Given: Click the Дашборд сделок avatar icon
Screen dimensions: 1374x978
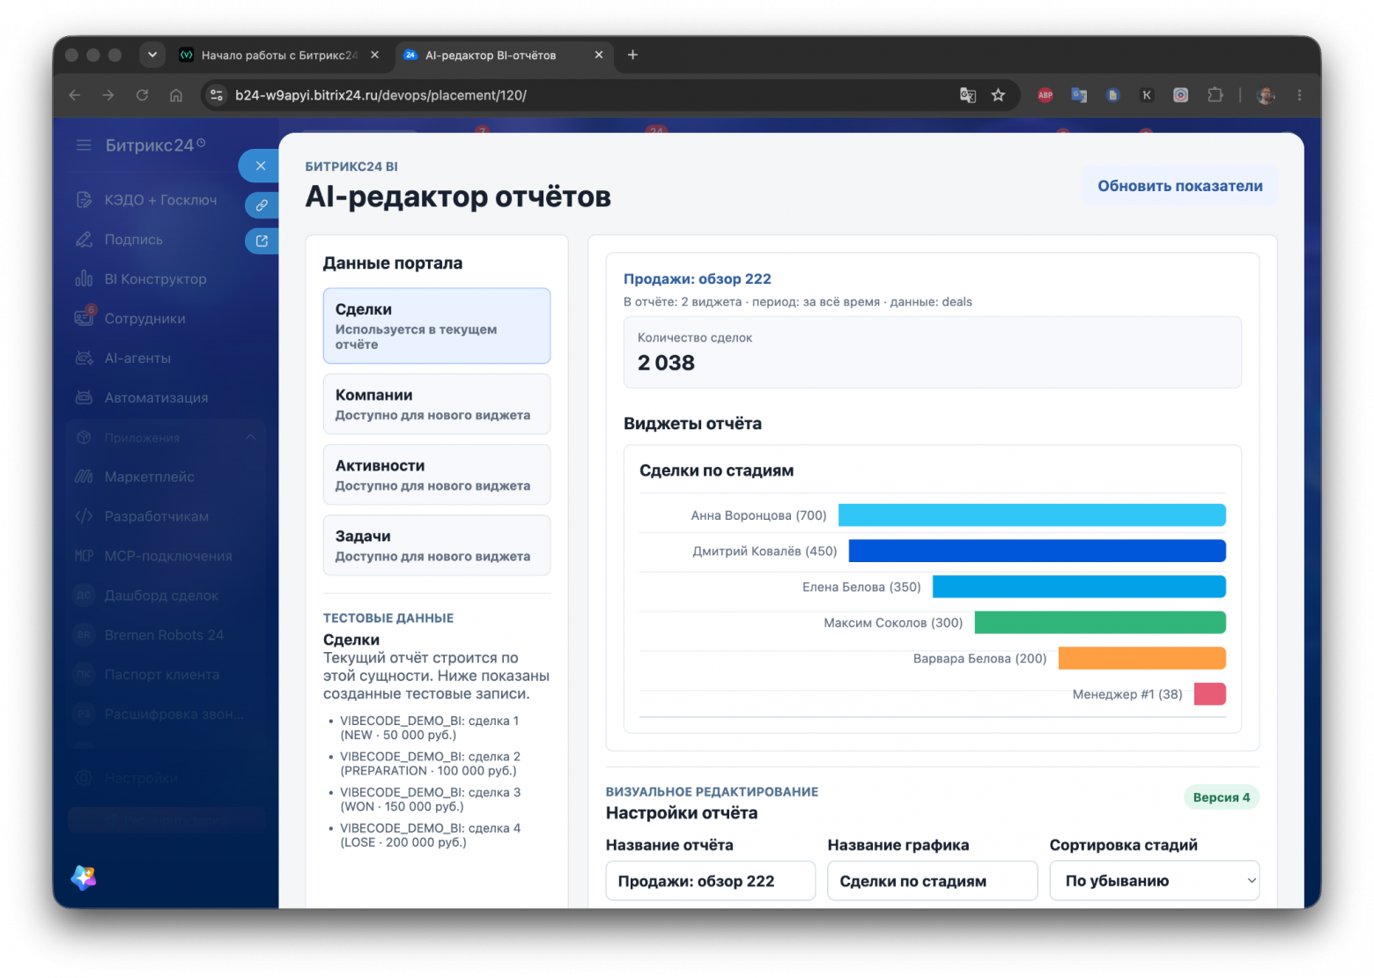Looking at the screenshot, I should point(84,596).
